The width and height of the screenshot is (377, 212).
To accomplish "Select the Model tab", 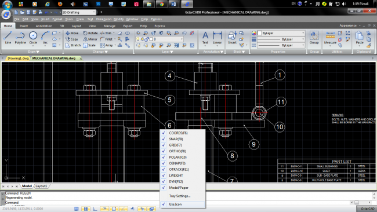I will (27, 186).
